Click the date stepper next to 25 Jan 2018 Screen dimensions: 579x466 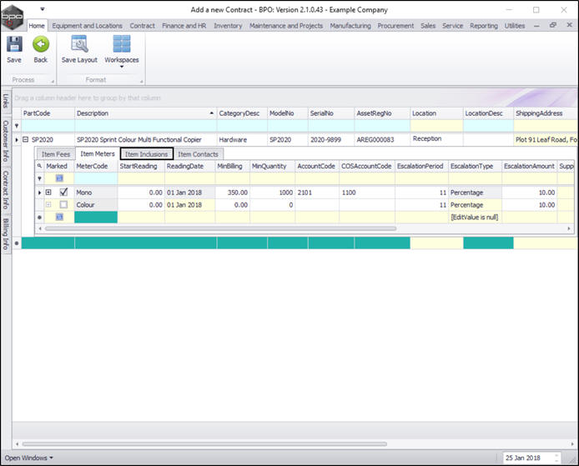click(x=556, y=458)
